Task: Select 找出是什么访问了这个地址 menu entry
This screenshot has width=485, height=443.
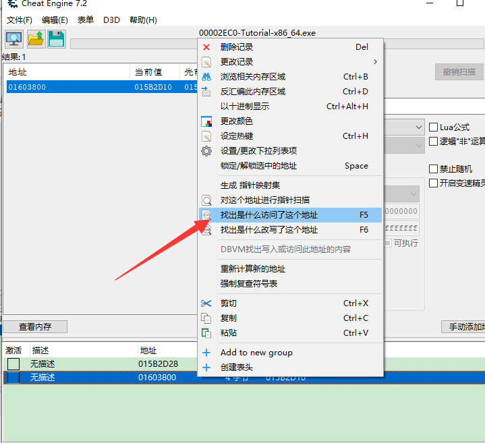Action: [289, 215]
